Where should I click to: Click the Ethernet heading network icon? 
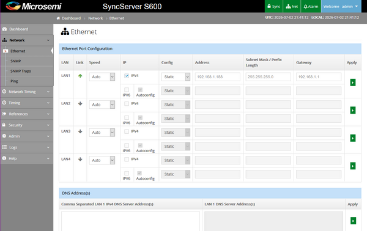point(65,32)
